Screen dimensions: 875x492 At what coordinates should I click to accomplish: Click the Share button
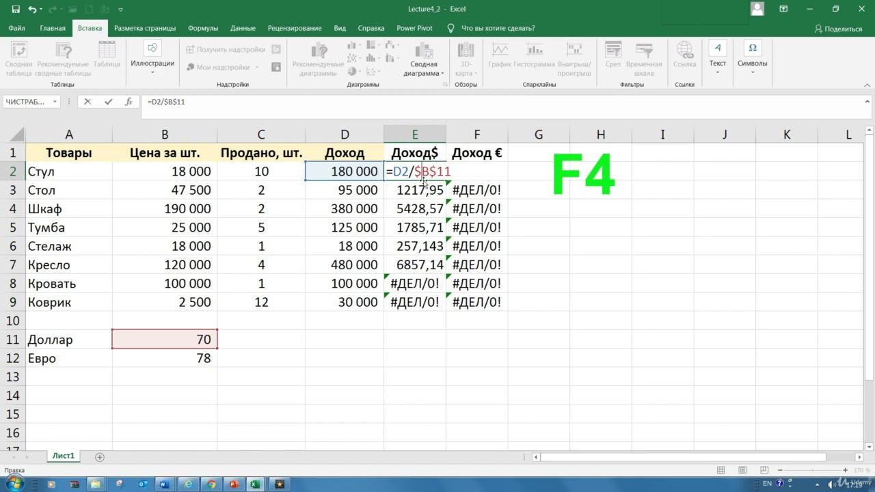(x=838, y=29)
